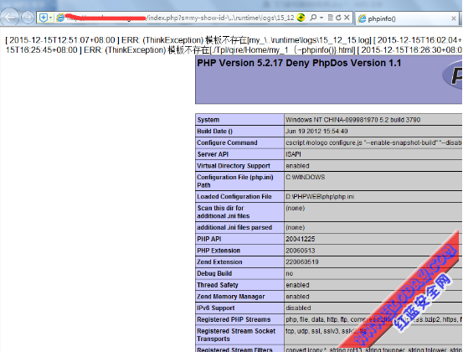Click the address bar URL field
Image resolution: width=463 pixels, height=352 pixels.
click(180, 18)
